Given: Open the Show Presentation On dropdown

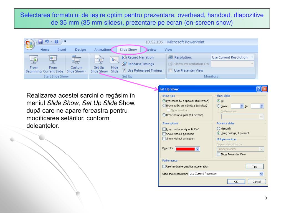Looking at the screenshot, I should click(252, 64).
